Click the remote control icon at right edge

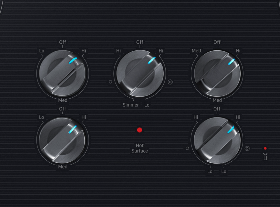tap(265, 157)
